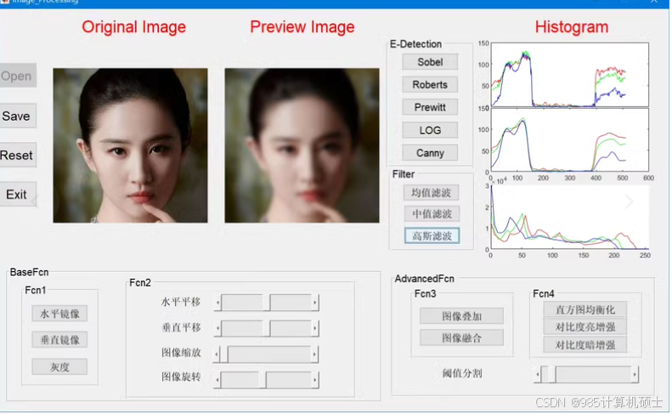Click the disabled Open button
The width and height of the screenshot is (672, 414).
click(x=18, y=76)
